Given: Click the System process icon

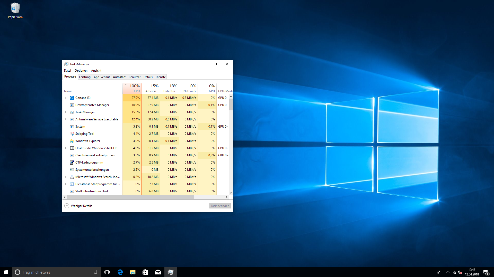Looking at the screenshot, I should (x=72, y=127).
